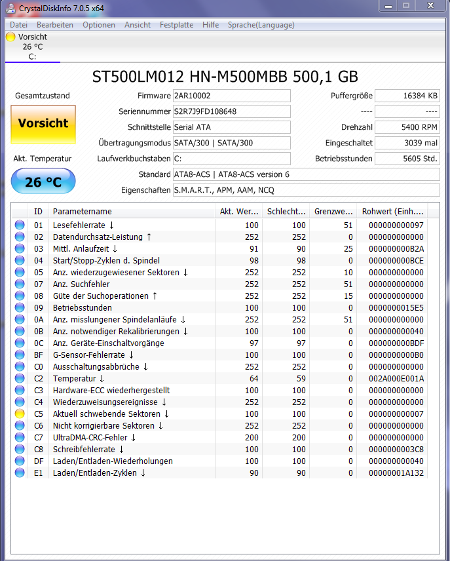This screenshot has width=450, height=561.
Task: Click the status dot for Schreibfehlerrate
Action: [x=20, y=449]
